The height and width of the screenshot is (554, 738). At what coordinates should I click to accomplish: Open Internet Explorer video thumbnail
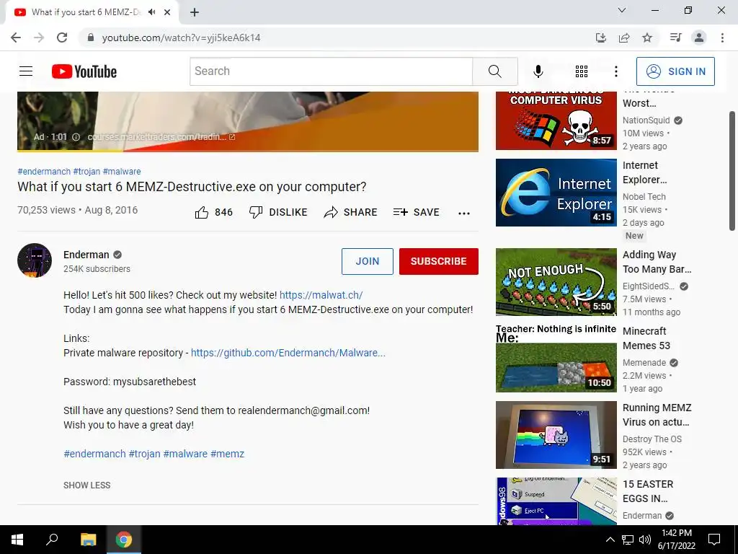point(556,192)
